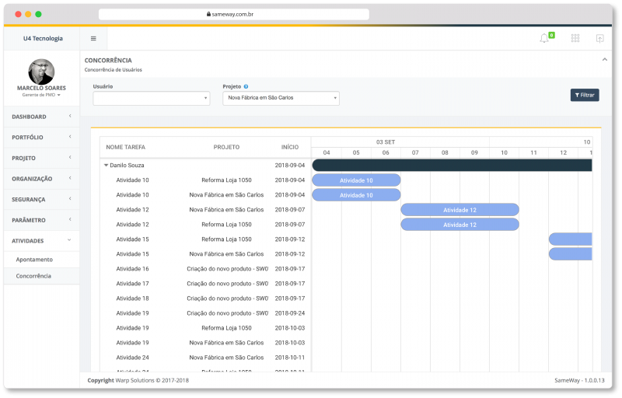This screenshot has height=398, width=622.
Task: Expand the Organização sidebar menu
Action: [40, 179]
